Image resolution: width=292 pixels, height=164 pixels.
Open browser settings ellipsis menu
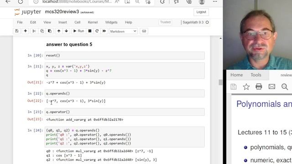click(x=215, y=1)
